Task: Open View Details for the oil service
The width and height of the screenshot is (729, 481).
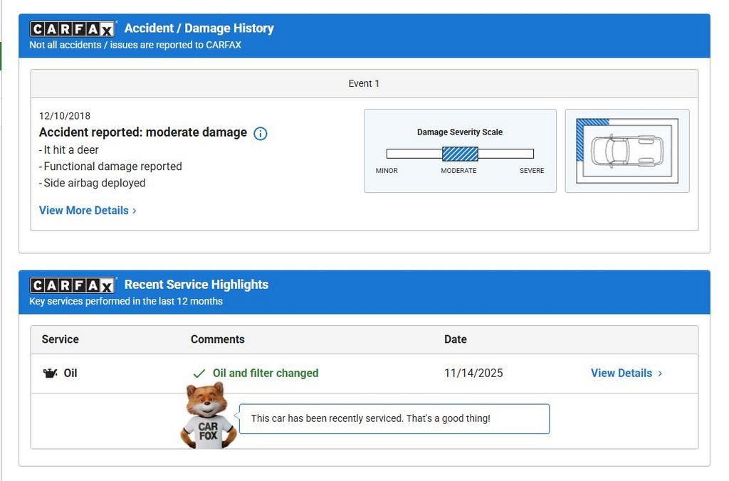Action: coord(621,373)
